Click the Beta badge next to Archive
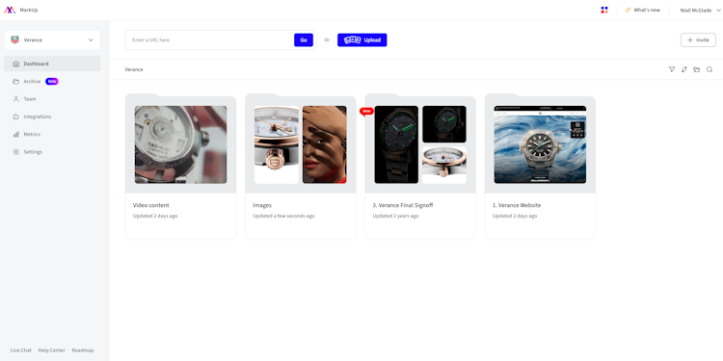723x361 pixels. tap(52, 82)
